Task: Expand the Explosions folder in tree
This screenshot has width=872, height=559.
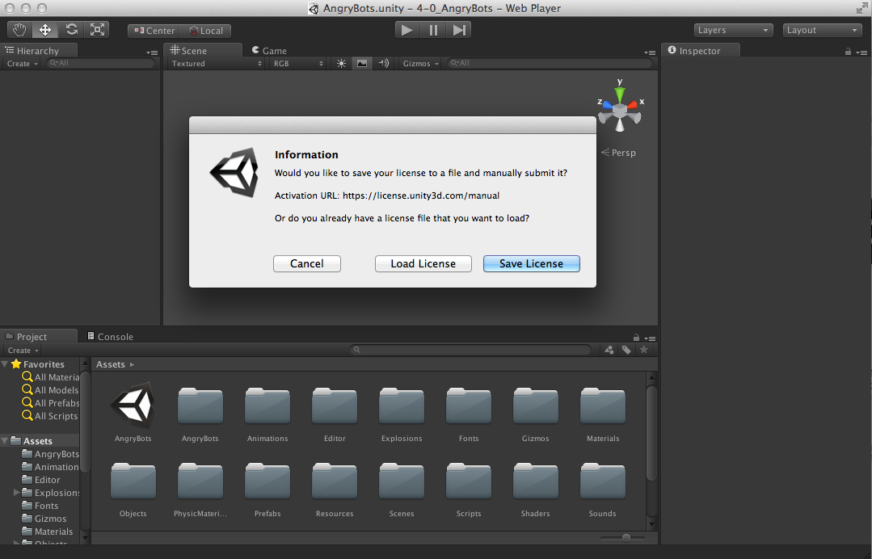Action: click(x=16, y=492)
